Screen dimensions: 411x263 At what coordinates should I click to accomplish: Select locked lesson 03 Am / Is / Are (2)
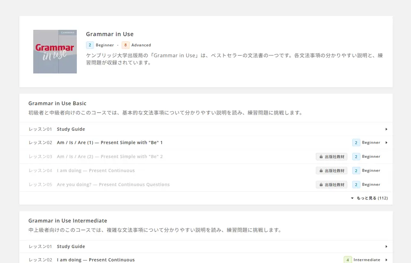pyautogui.click(x=110, y=157)
